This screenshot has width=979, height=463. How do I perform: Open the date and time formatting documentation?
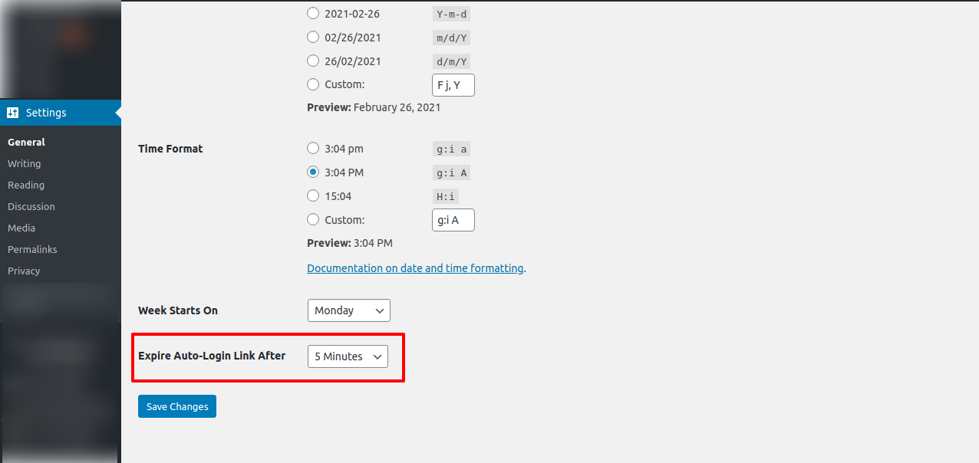coord(415,268)
